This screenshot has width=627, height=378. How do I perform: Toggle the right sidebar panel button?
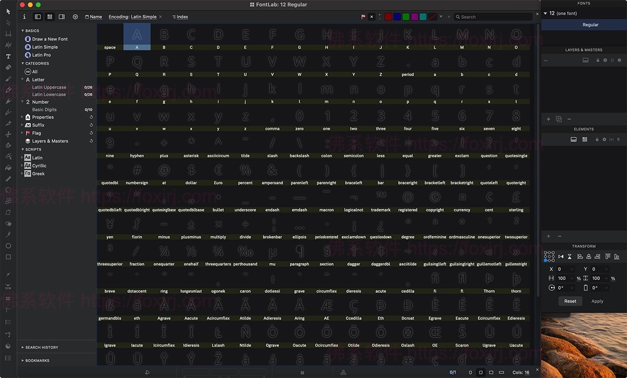tap(62, 17)
